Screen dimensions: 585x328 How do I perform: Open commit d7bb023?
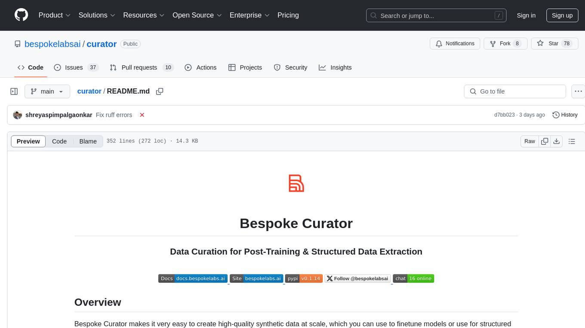(505, 115)
